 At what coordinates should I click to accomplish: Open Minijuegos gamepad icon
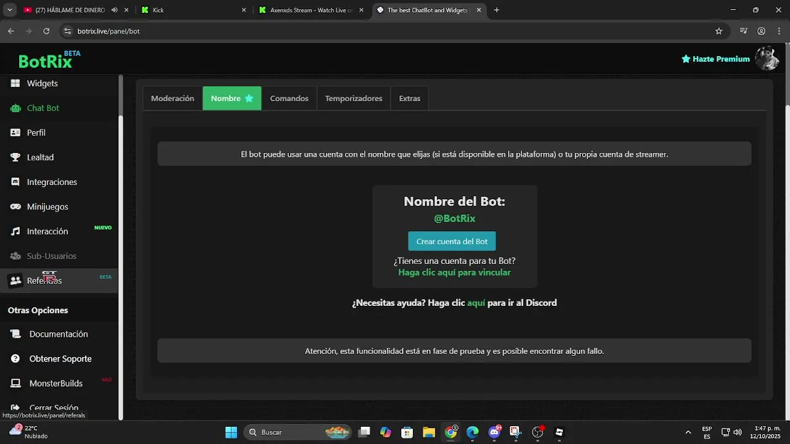click(15, 207)
